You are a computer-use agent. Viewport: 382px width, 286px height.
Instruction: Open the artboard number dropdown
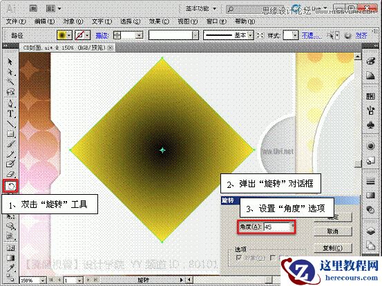[x=79, y=280]
